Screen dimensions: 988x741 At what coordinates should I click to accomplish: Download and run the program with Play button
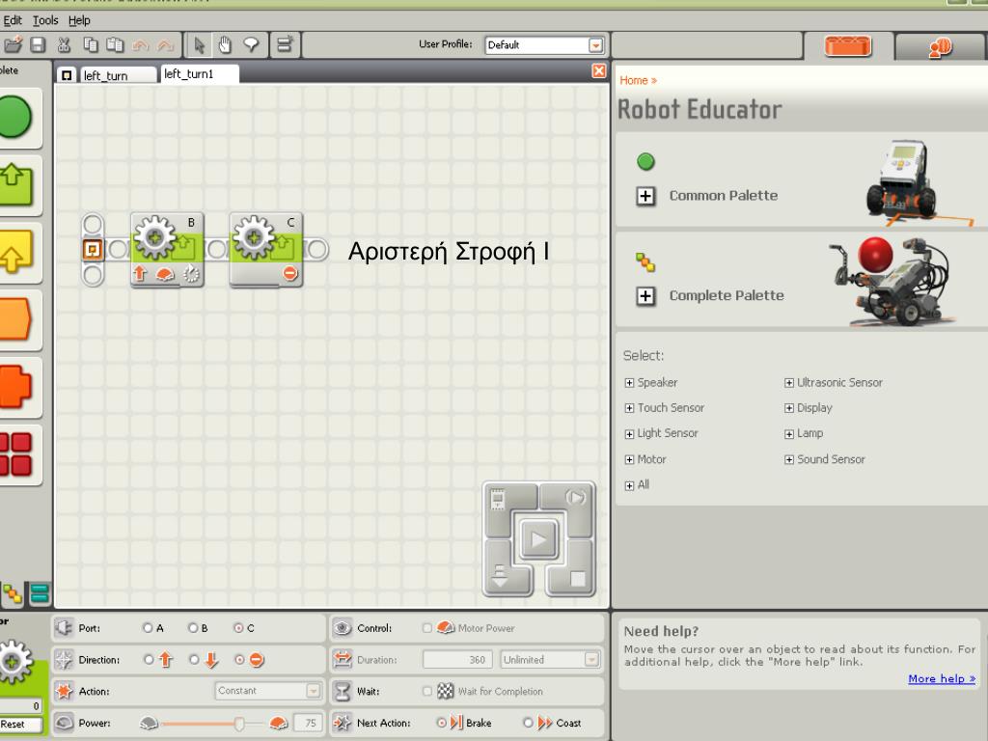pos(537,539)
